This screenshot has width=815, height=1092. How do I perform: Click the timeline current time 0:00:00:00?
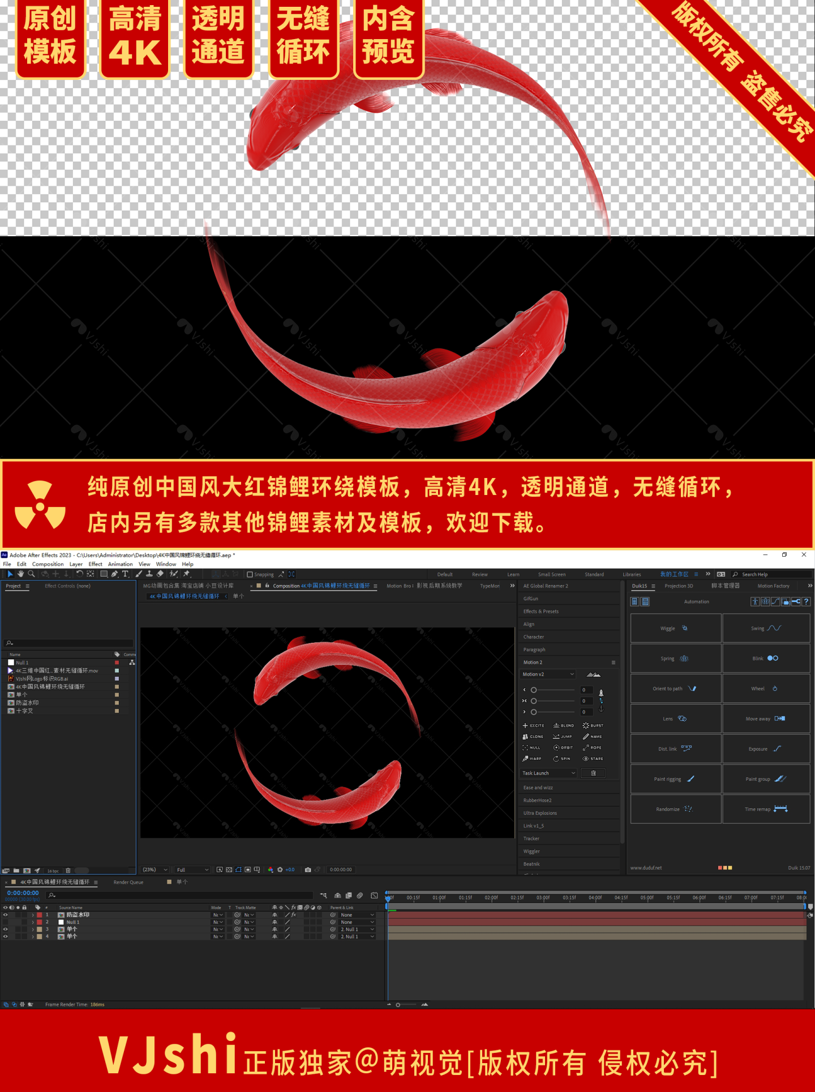[23, 893]
